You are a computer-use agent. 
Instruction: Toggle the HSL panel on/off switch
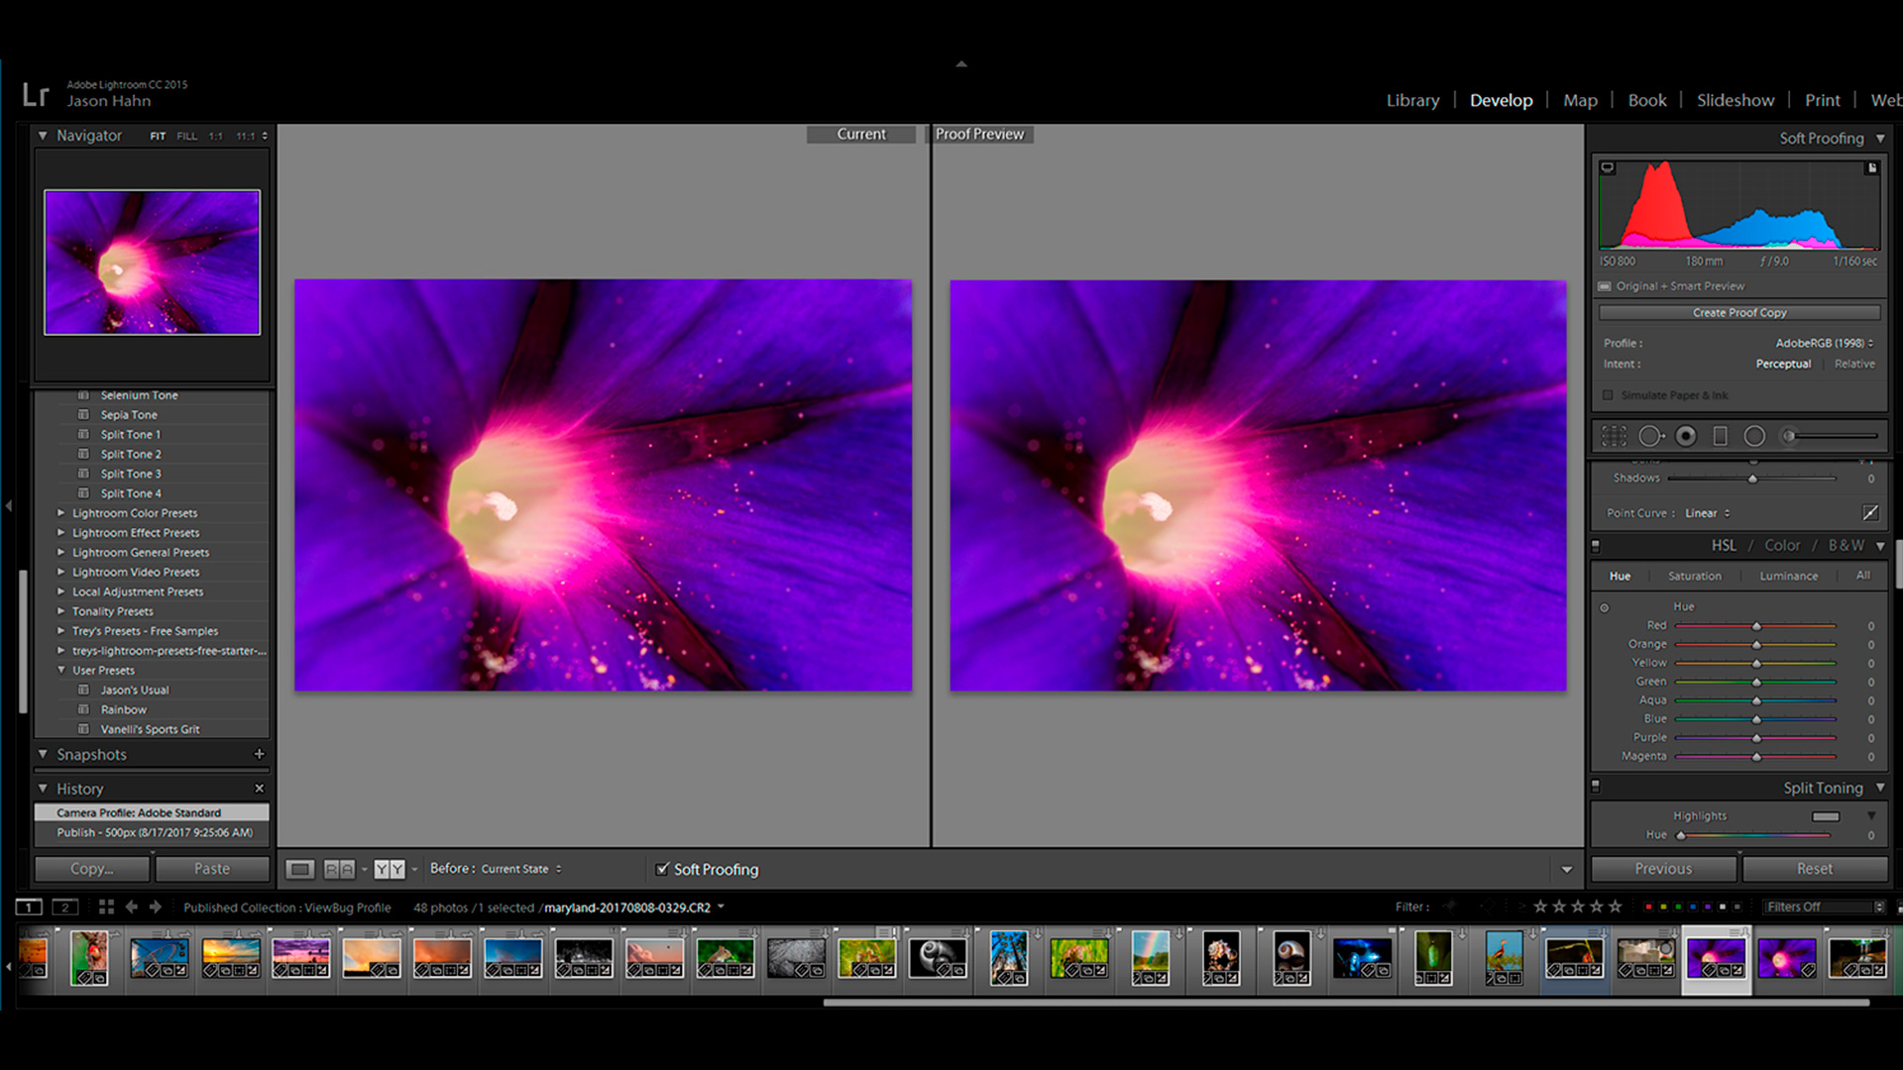pyautogui.click(x=1596, y=546)
